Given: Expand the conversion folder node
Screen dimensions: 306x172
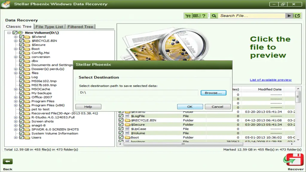Looking at the screenshot, I should click(x=16, y=57).
